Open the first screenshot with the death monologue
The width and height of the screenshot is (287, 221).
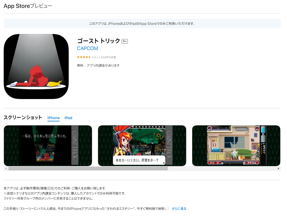48,145
